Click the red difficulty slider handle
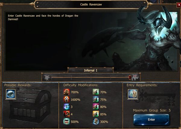 tap(130, 78)
